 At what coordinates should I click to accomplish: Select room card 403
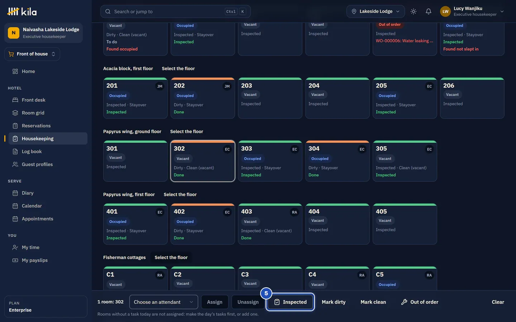click(x=270, y=224)
